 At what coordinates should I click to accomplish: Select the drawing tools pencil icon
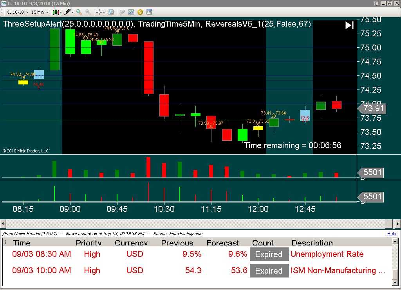click(x=69, y=12)
